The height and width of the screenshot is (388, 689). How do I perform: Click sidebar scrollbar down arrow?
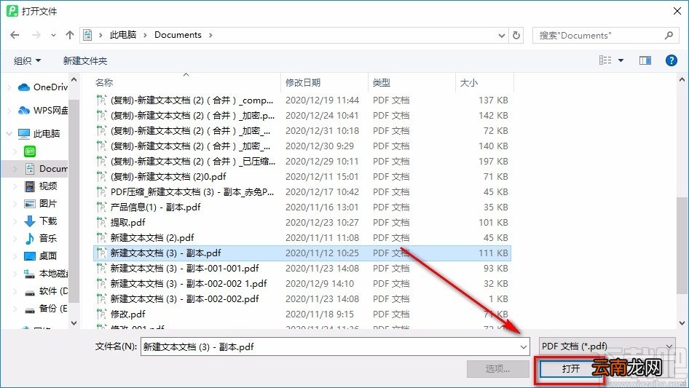[x=74, y=323]
